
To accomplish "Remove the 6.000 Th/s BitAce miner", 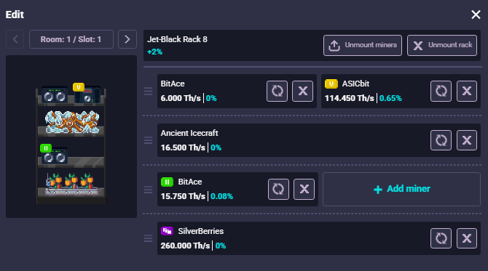I will 302,92.
